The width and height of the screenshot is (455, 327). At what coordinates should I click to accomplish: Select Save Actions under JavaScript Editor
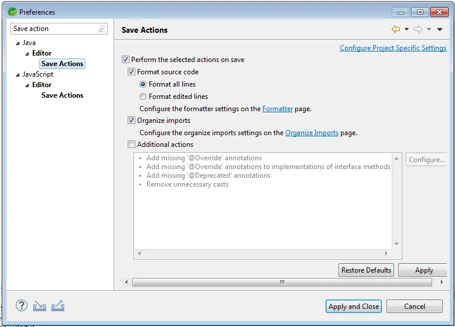[62, 95]
